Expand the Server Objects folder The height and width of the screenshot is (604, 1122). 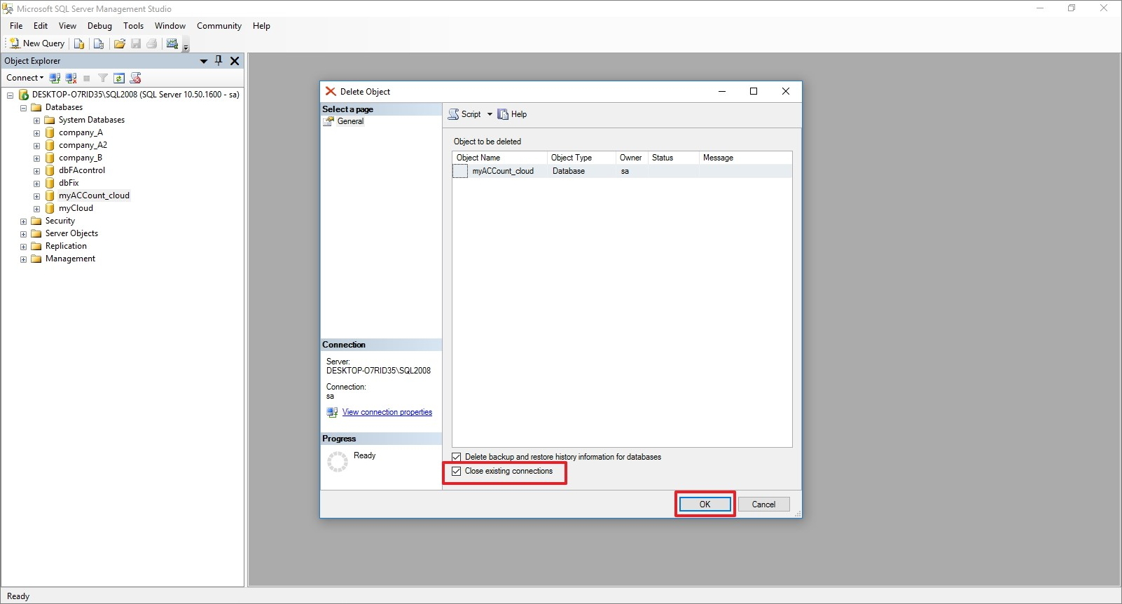pyautogui.click(x=23, y=234)
